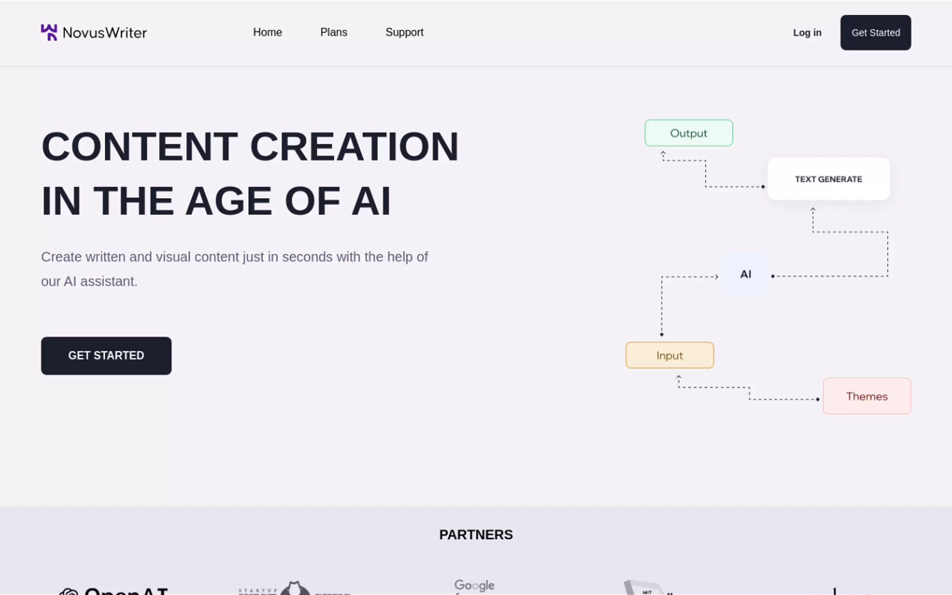Click the Startup partner logo with cat icon

point(294,589)
